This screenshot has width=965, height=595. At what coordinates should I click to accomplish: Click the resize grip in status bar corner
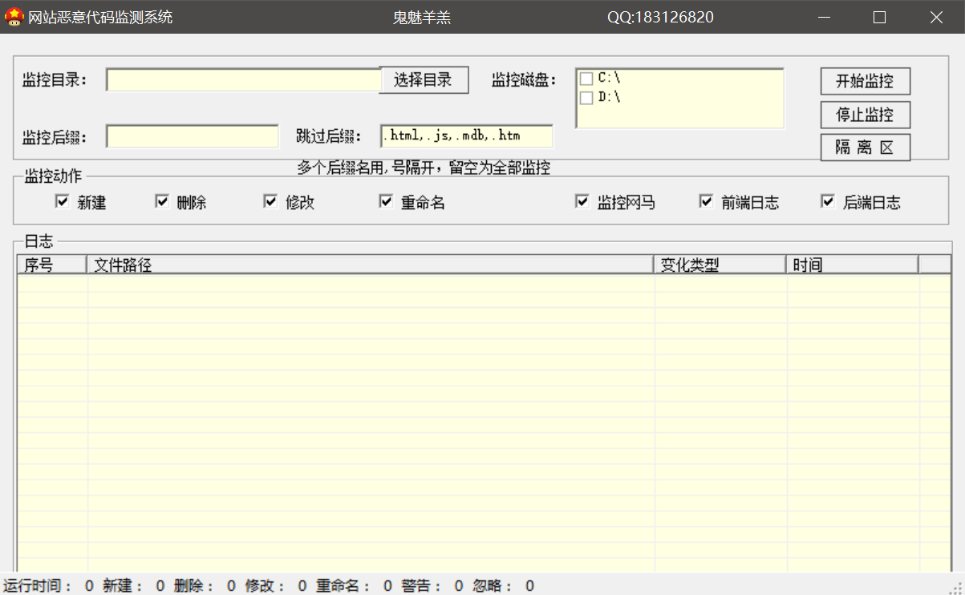tap(955, 587)
